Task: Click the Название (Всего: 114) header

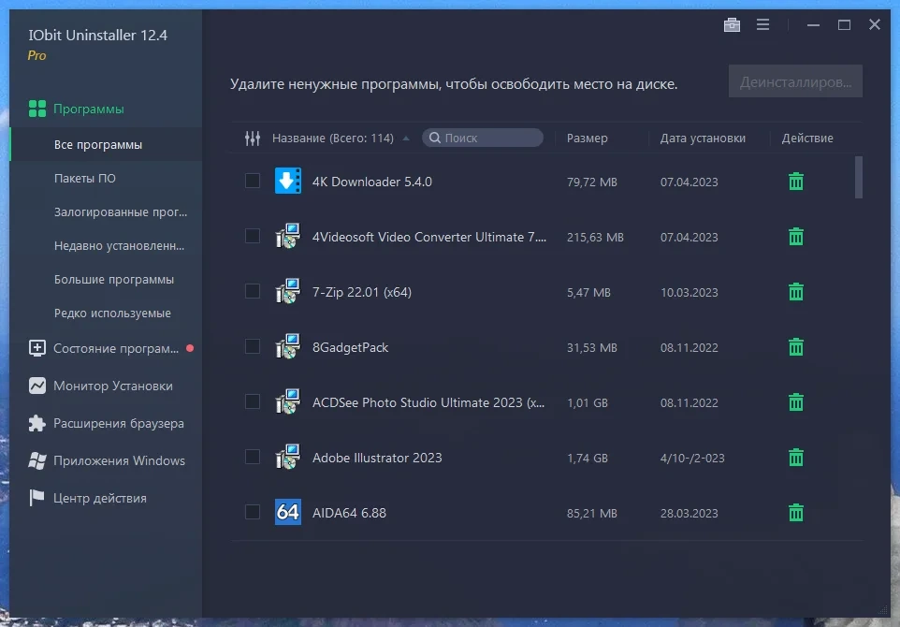Action: (x=333, y=138)
